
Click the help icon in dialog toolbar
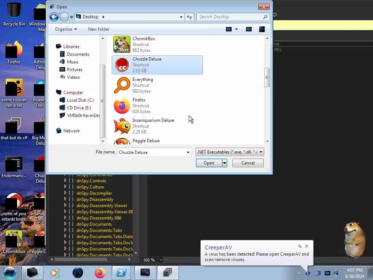(x=262, y=29)
